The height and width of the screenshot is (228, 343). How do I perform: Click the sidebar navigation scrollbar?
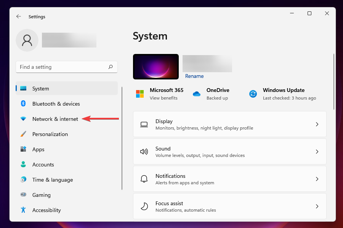[122, 138]
